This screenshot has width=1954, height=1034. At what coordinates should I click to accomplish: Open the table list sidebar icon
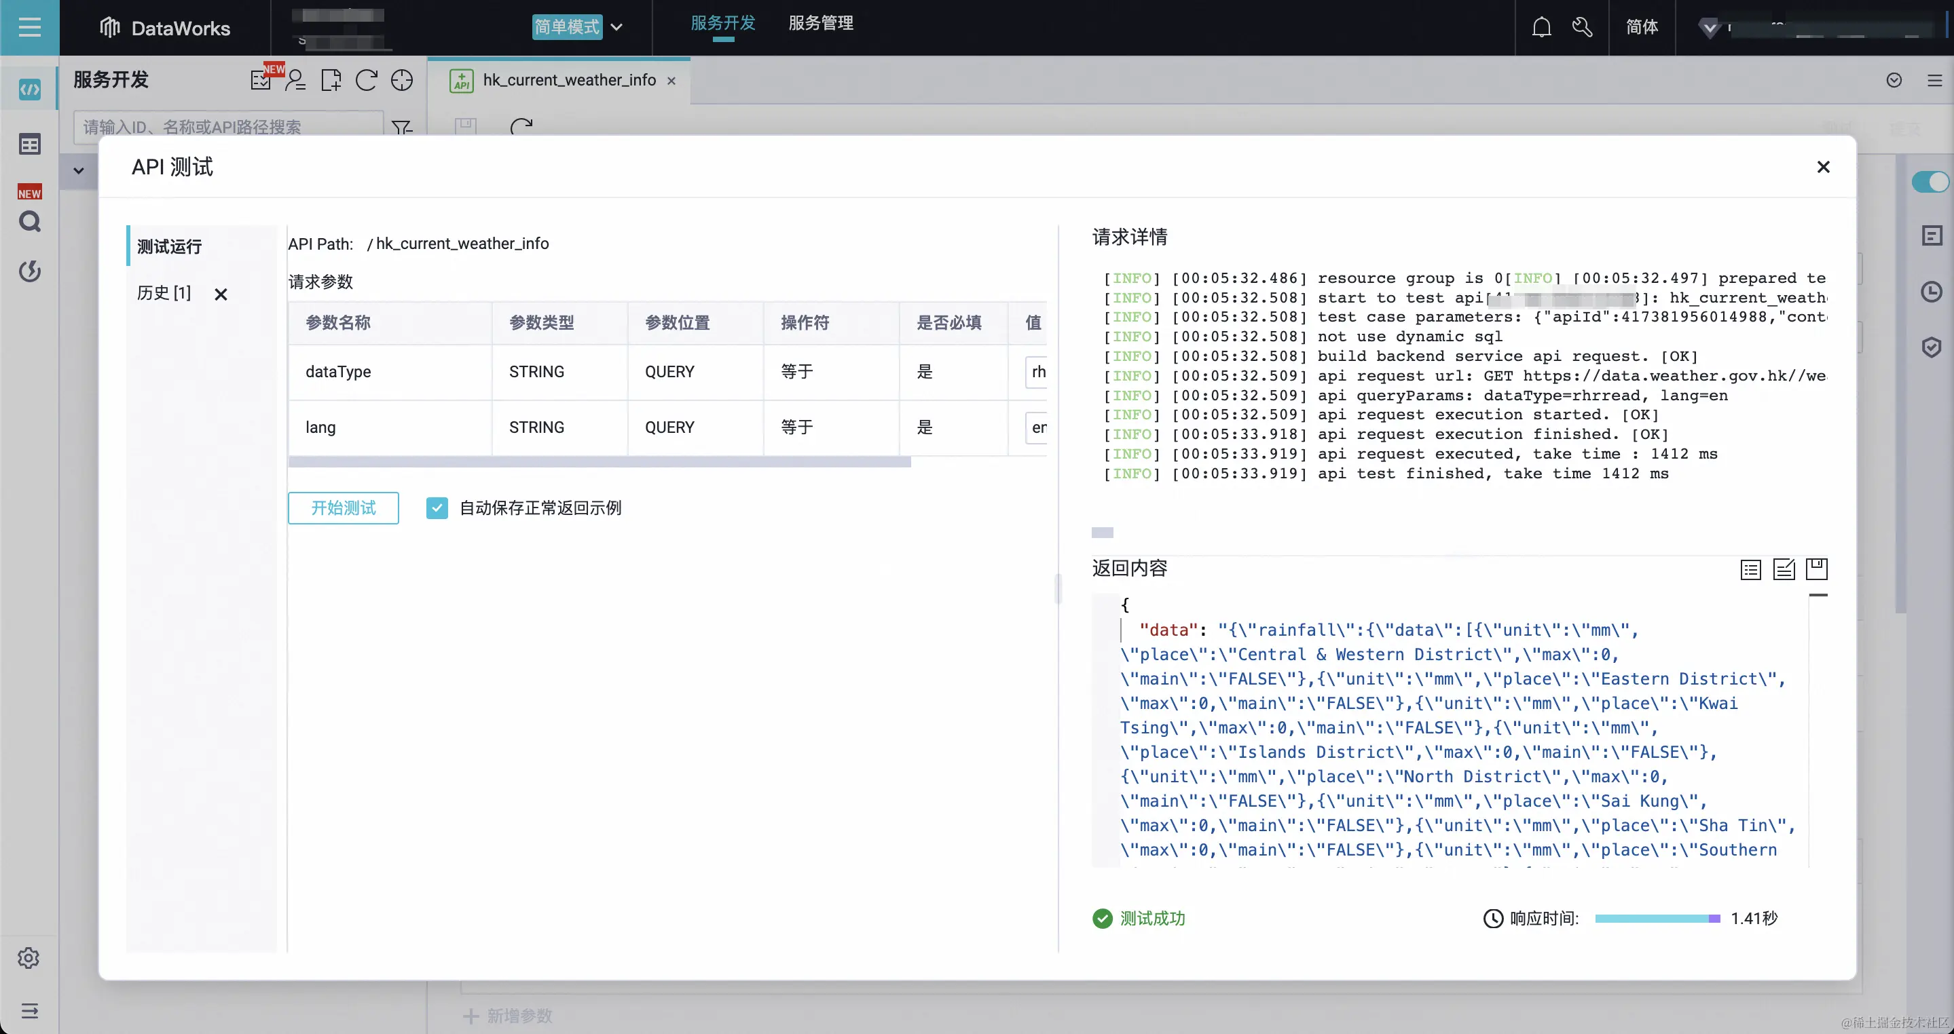pyautogui.click(x=30, y=144)
